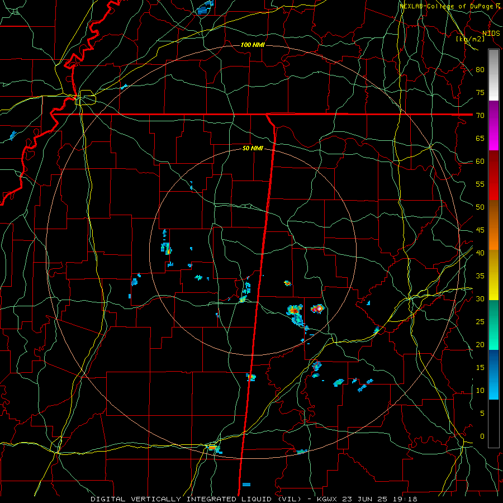The height and width of the screenshot is (503, 503).
Task: Click the green segment of the color bar
Action: 493,325
